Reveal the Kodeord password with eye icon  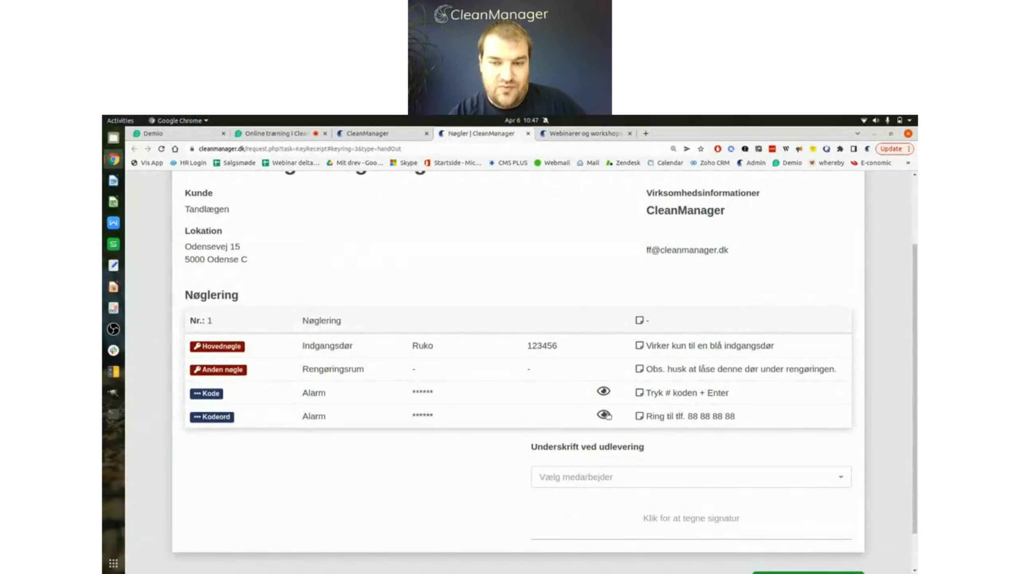coord(604,415)
